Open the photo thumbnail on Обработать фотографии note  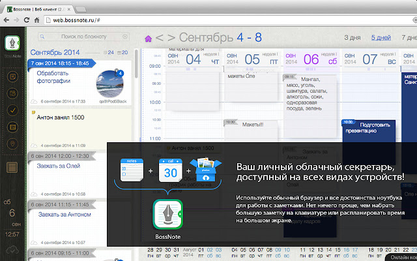click(x=109, y=84)
